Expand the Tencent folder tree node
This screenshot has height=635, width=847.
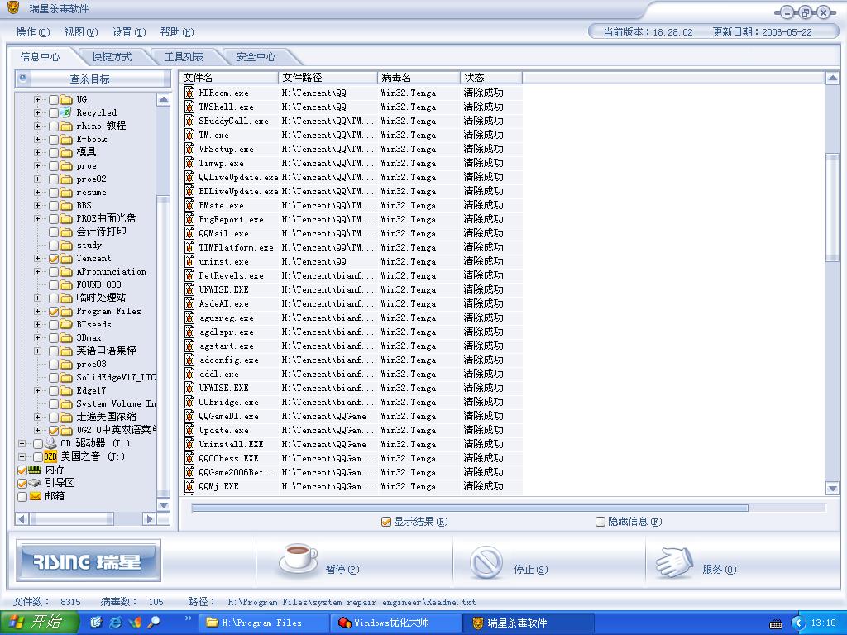click(x=37, y=258)
